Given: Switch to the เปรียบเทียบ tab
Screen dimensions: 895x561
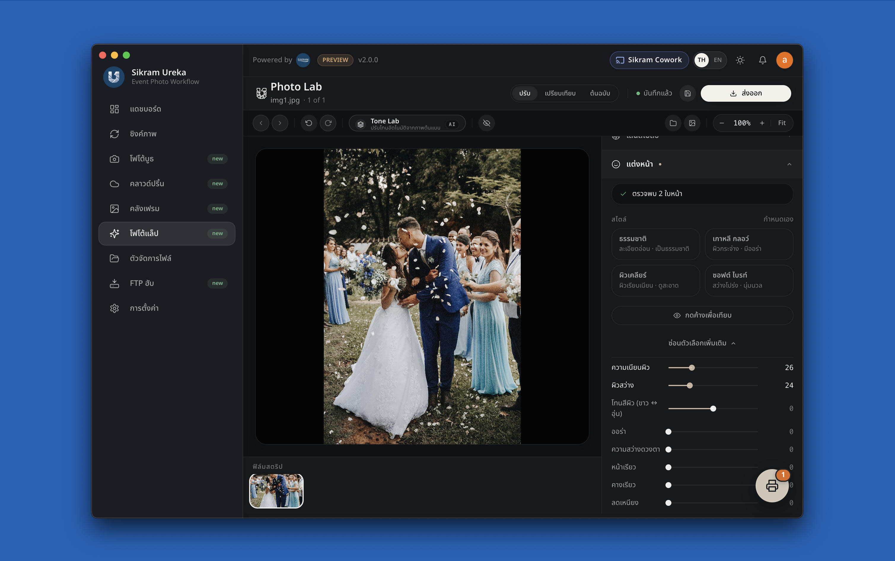Looking at the screenshot, I should 560,93.
